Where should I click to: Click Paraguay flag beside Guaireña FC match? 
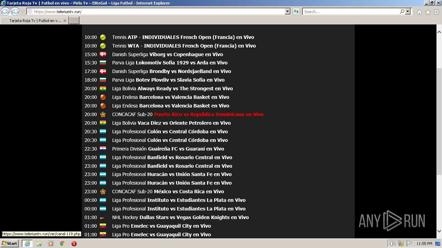(103, 149)
